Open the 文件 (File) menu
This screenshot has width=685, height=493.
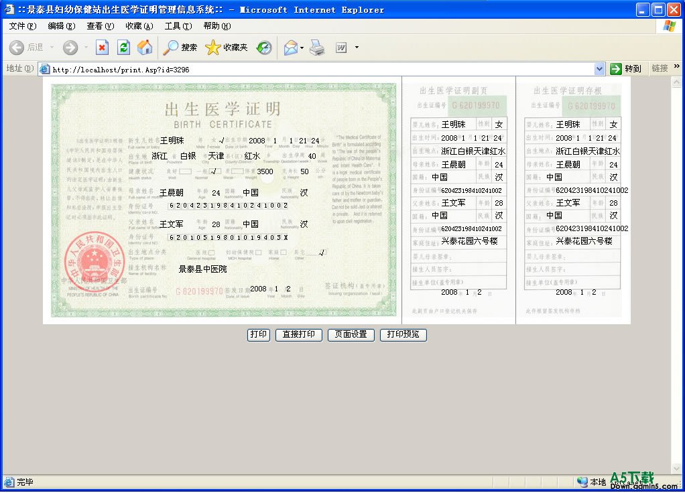tap(22, 26)
